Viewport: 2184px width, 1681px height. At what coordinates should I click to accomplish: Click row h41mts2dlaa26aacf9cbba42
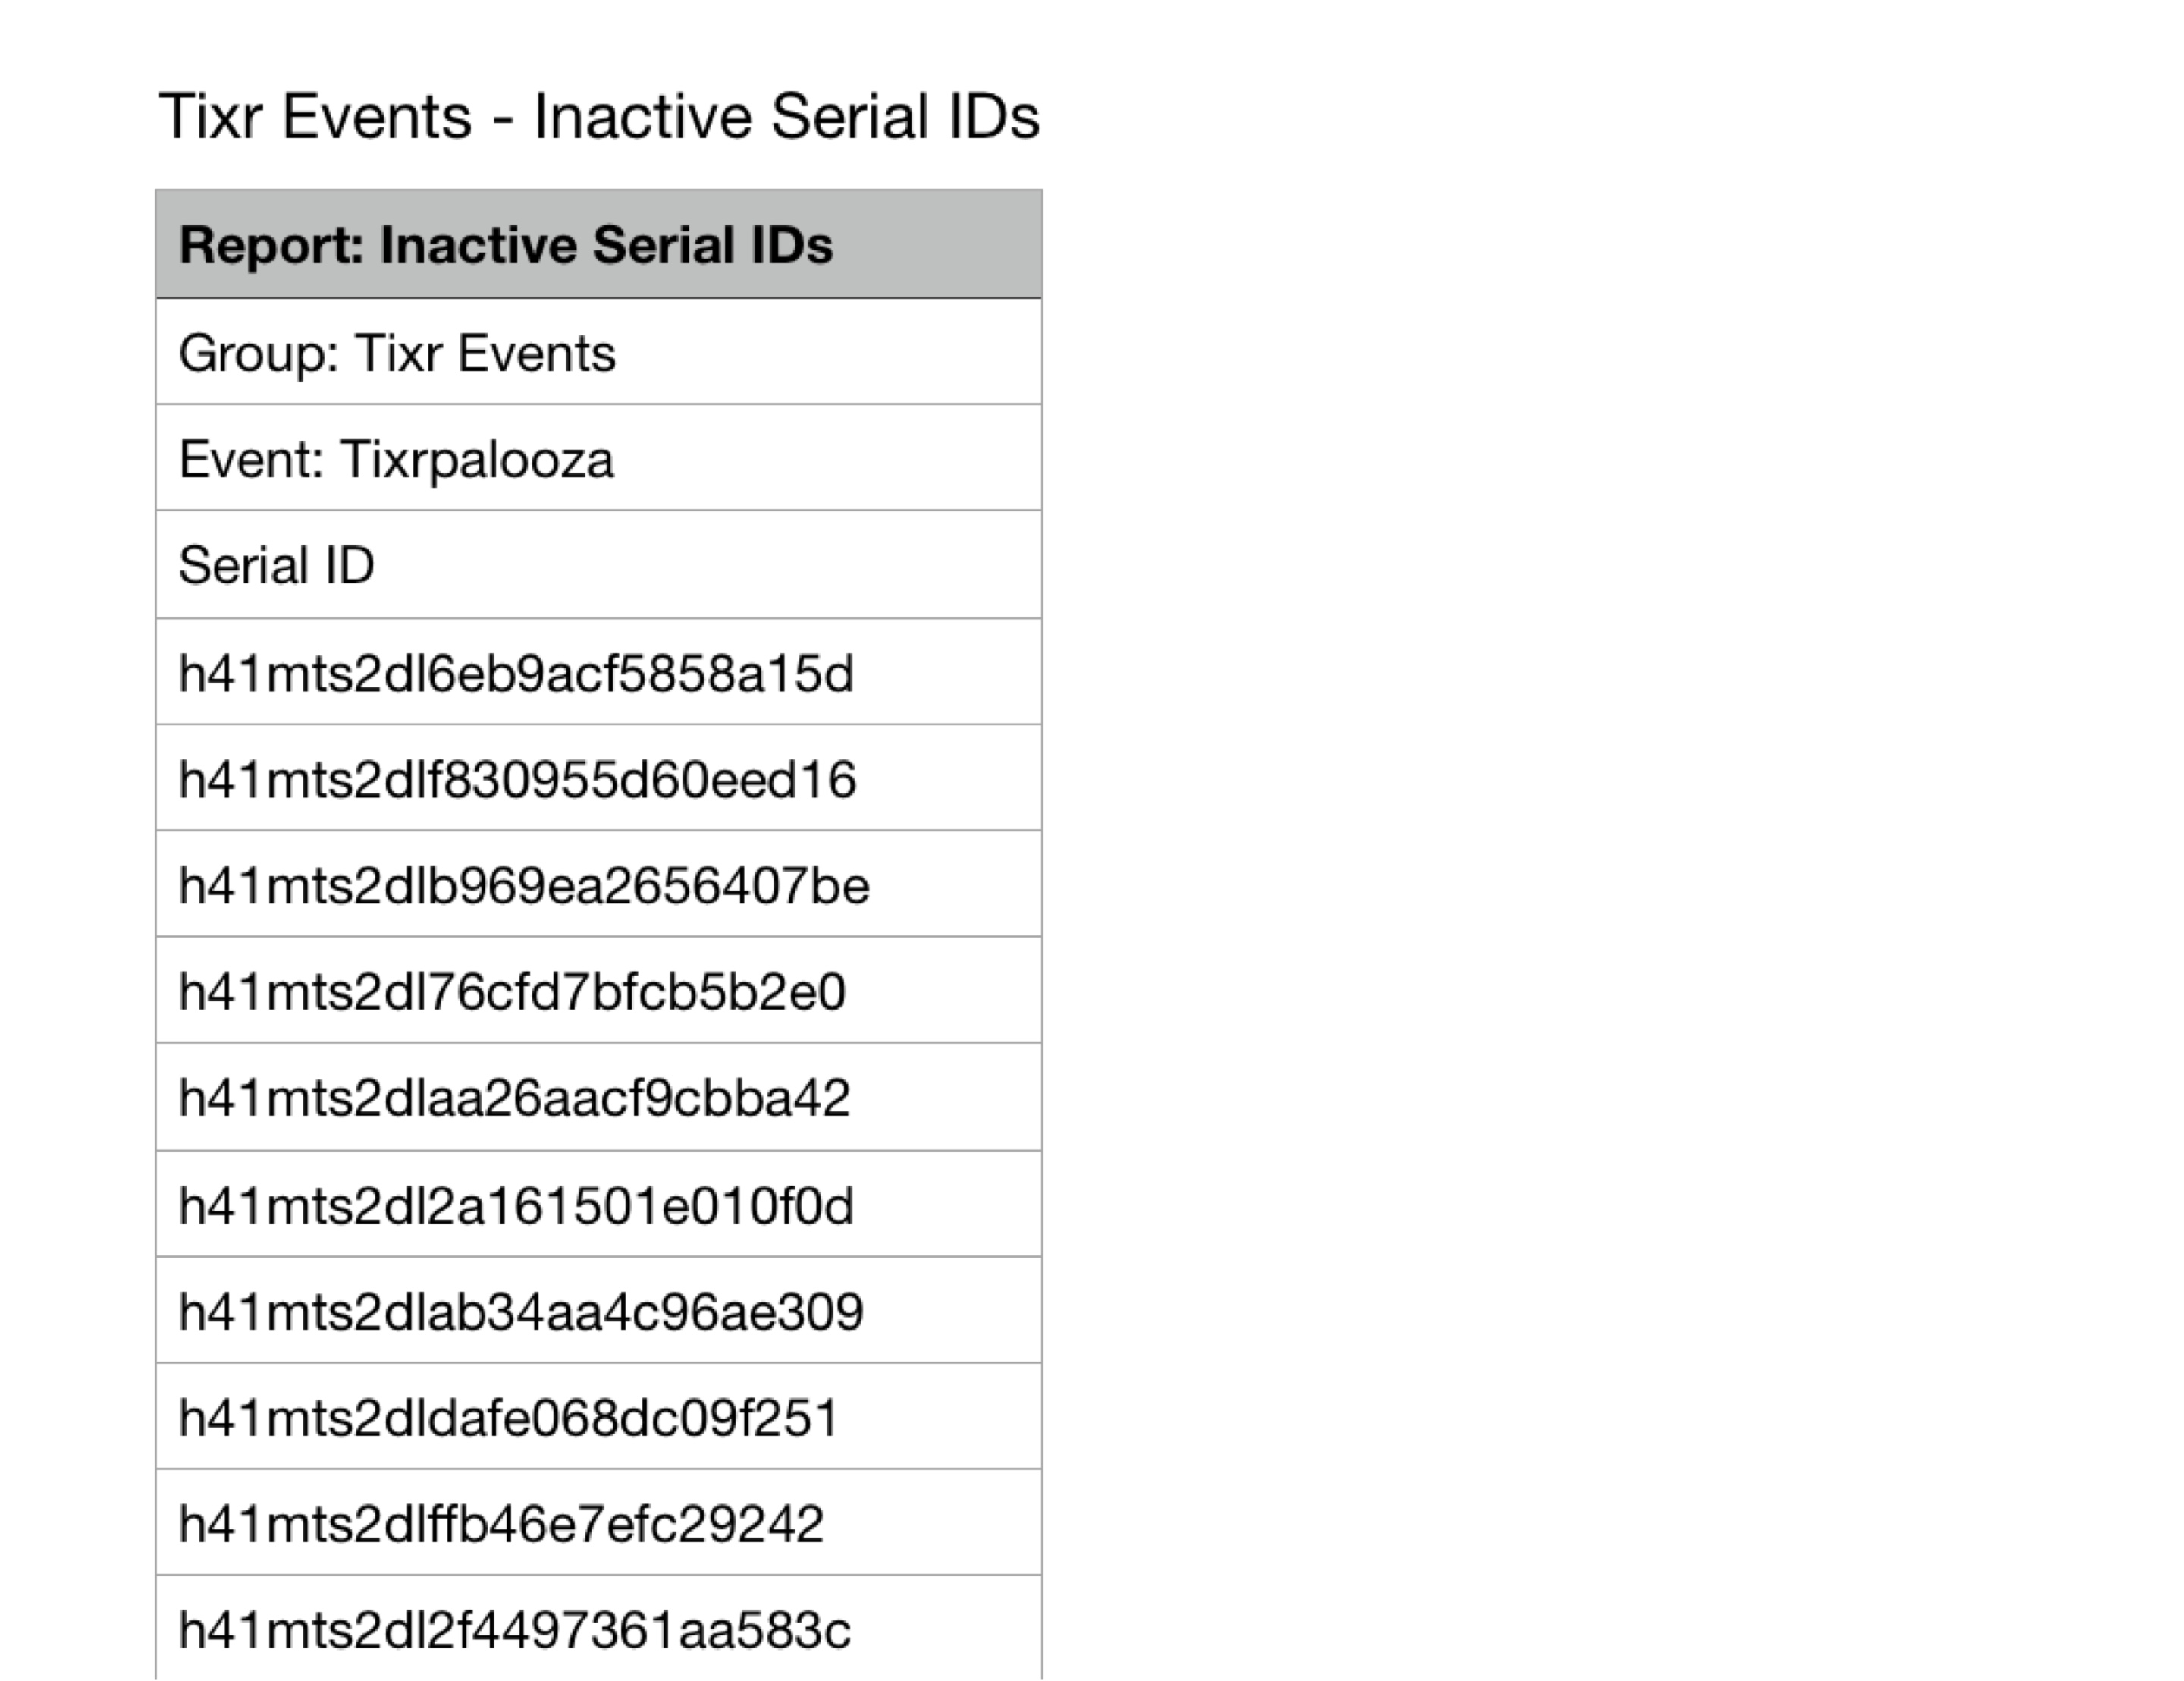coord(599,1097)
